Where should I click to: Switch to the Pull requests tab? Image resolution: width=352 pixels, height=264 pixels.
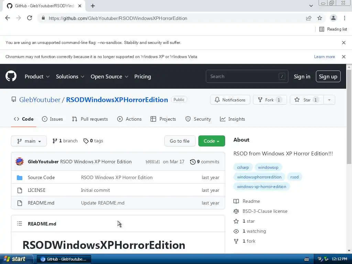pyautogui.click(x=90, y=119)
